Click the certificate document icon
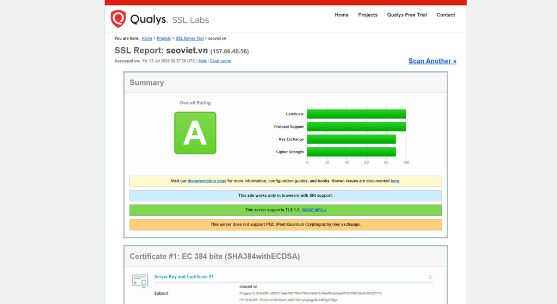The height and width of the screenshot is (304, 557). [x=140, y=281]
